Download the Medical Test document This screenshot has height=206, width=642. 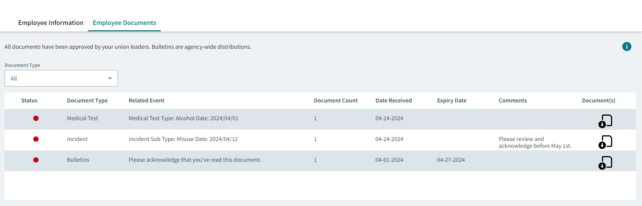[605, 121]
